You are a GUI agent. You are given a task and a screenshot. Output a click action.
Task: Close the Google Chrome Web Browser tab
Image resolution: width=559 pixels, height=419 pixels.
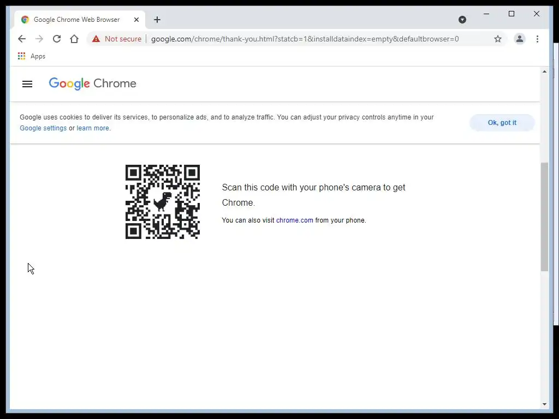136,20
